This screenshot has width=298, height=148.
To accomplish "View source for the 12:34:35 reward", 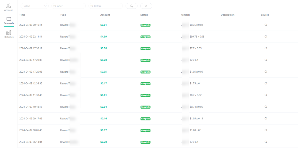I will tap(266, 83).
